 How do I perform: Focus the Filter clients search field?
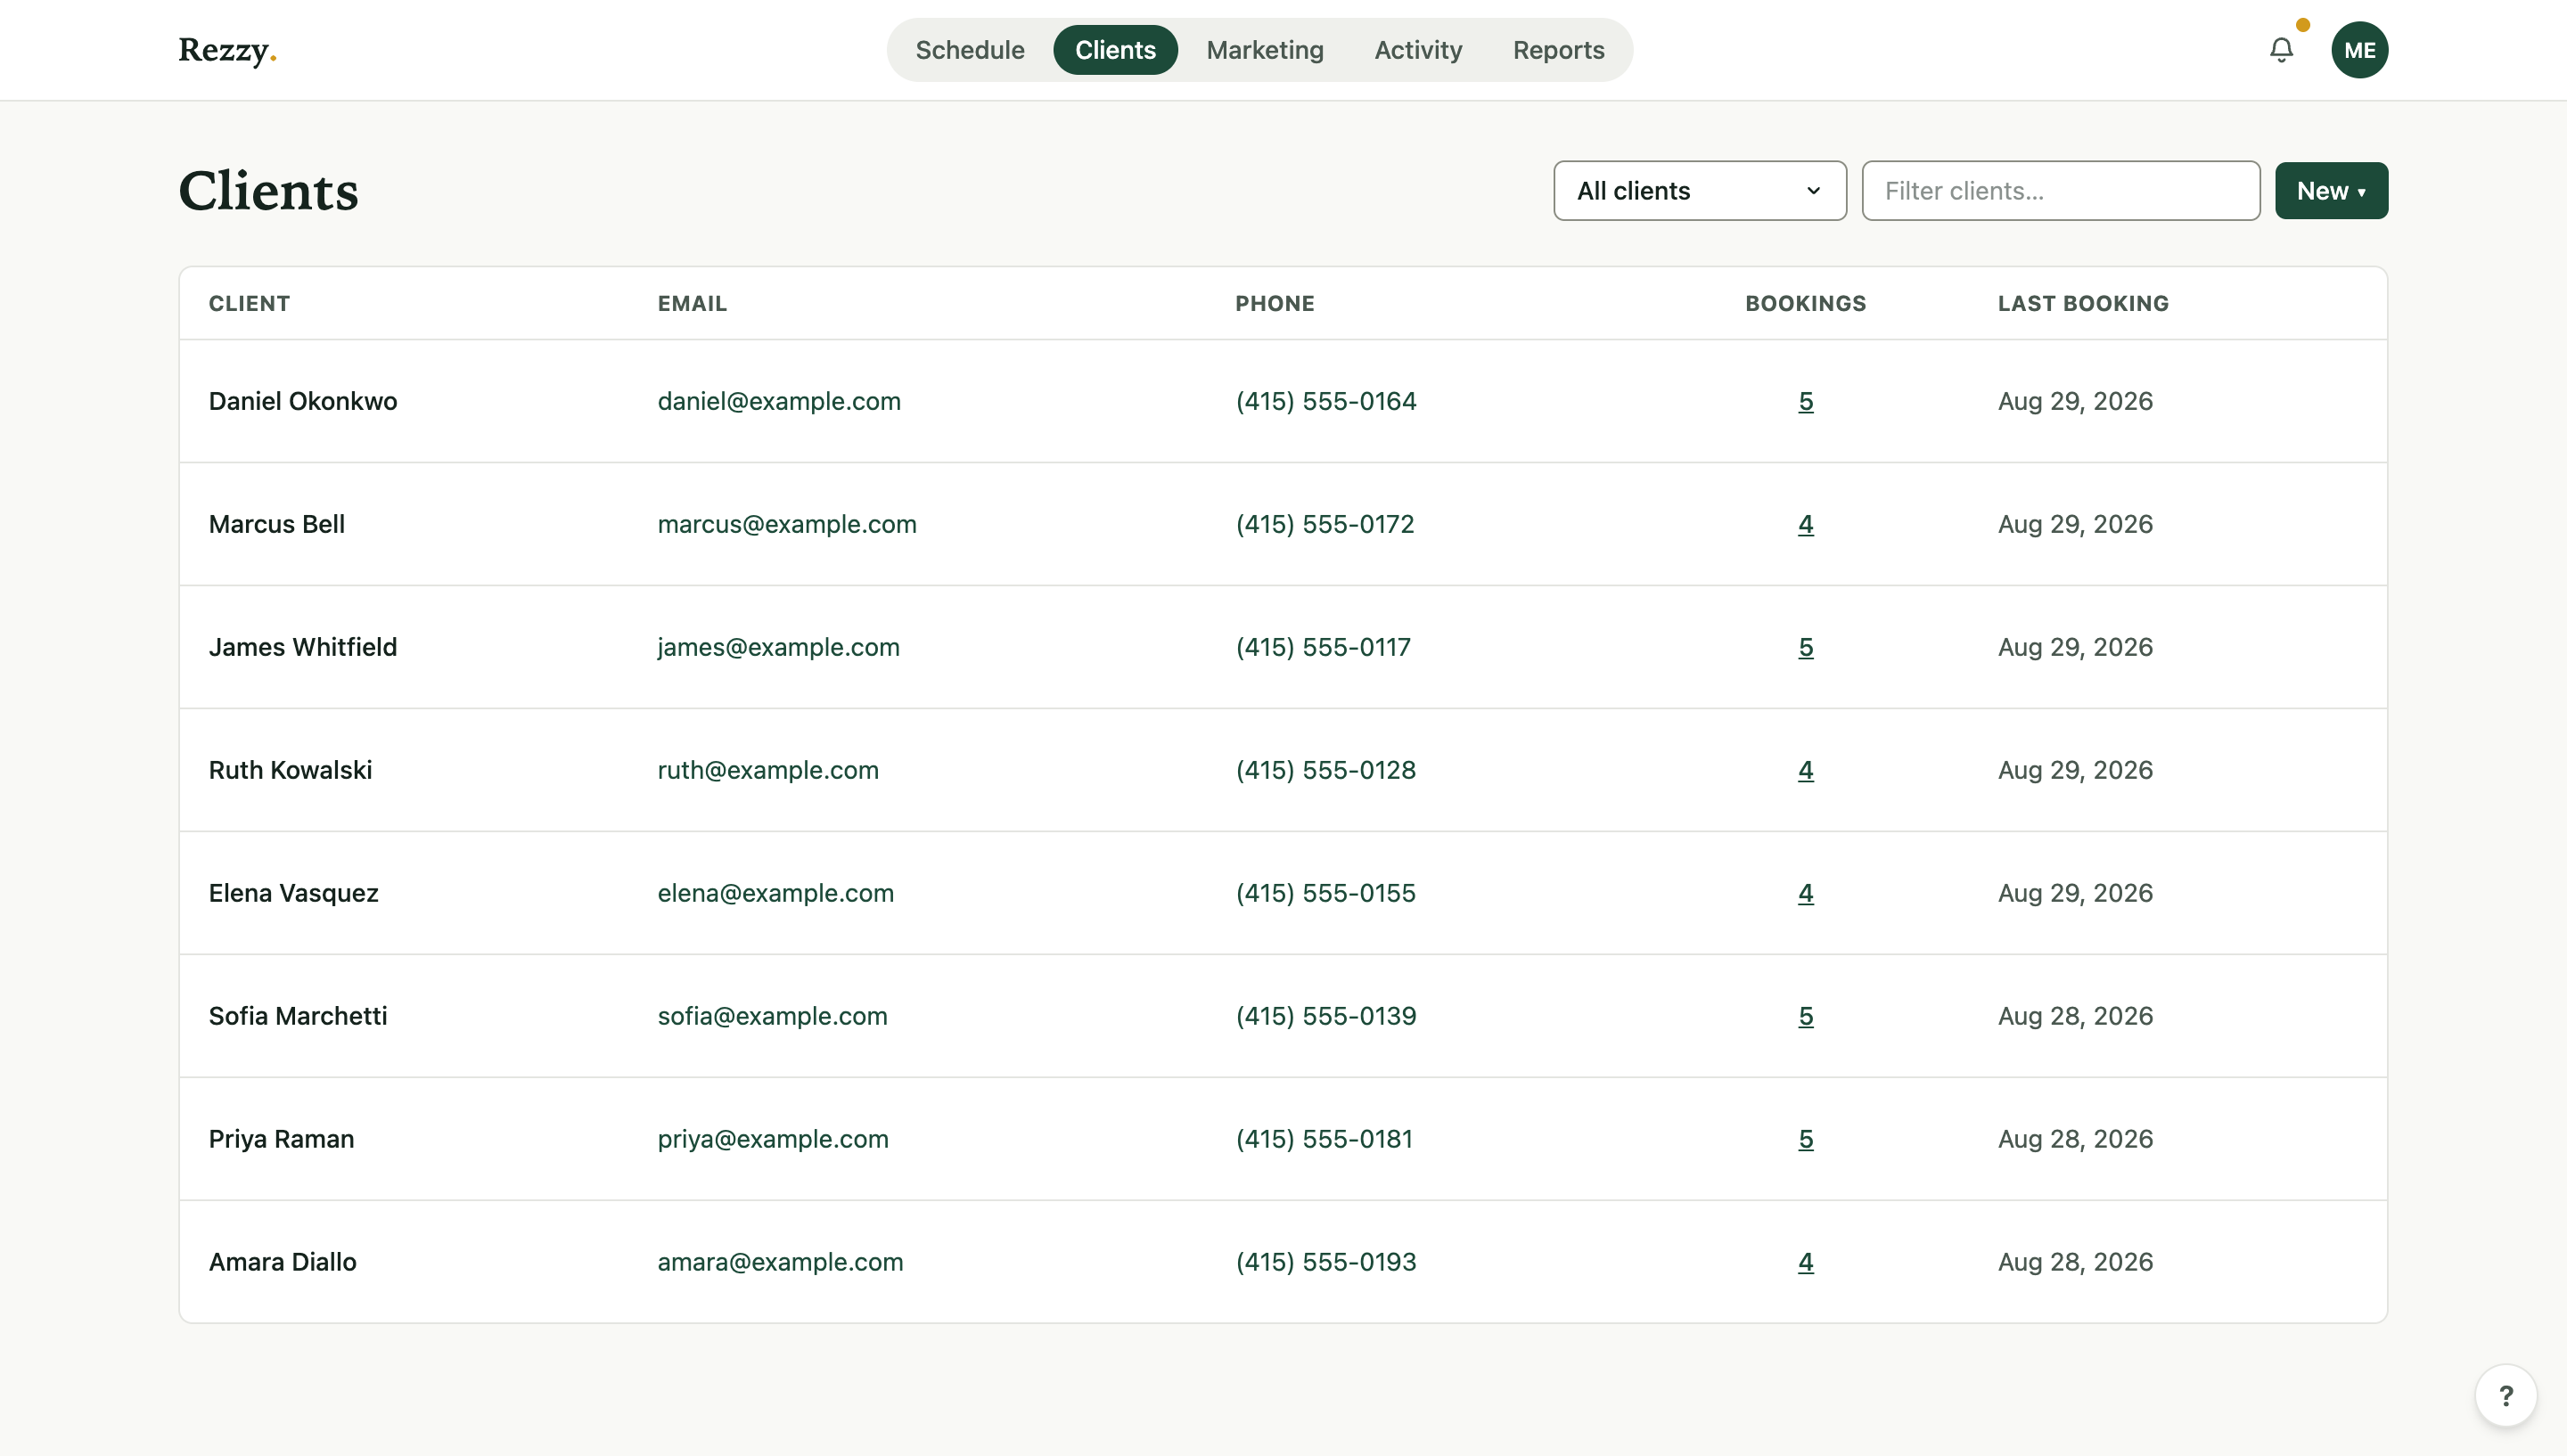[2060, 191]
